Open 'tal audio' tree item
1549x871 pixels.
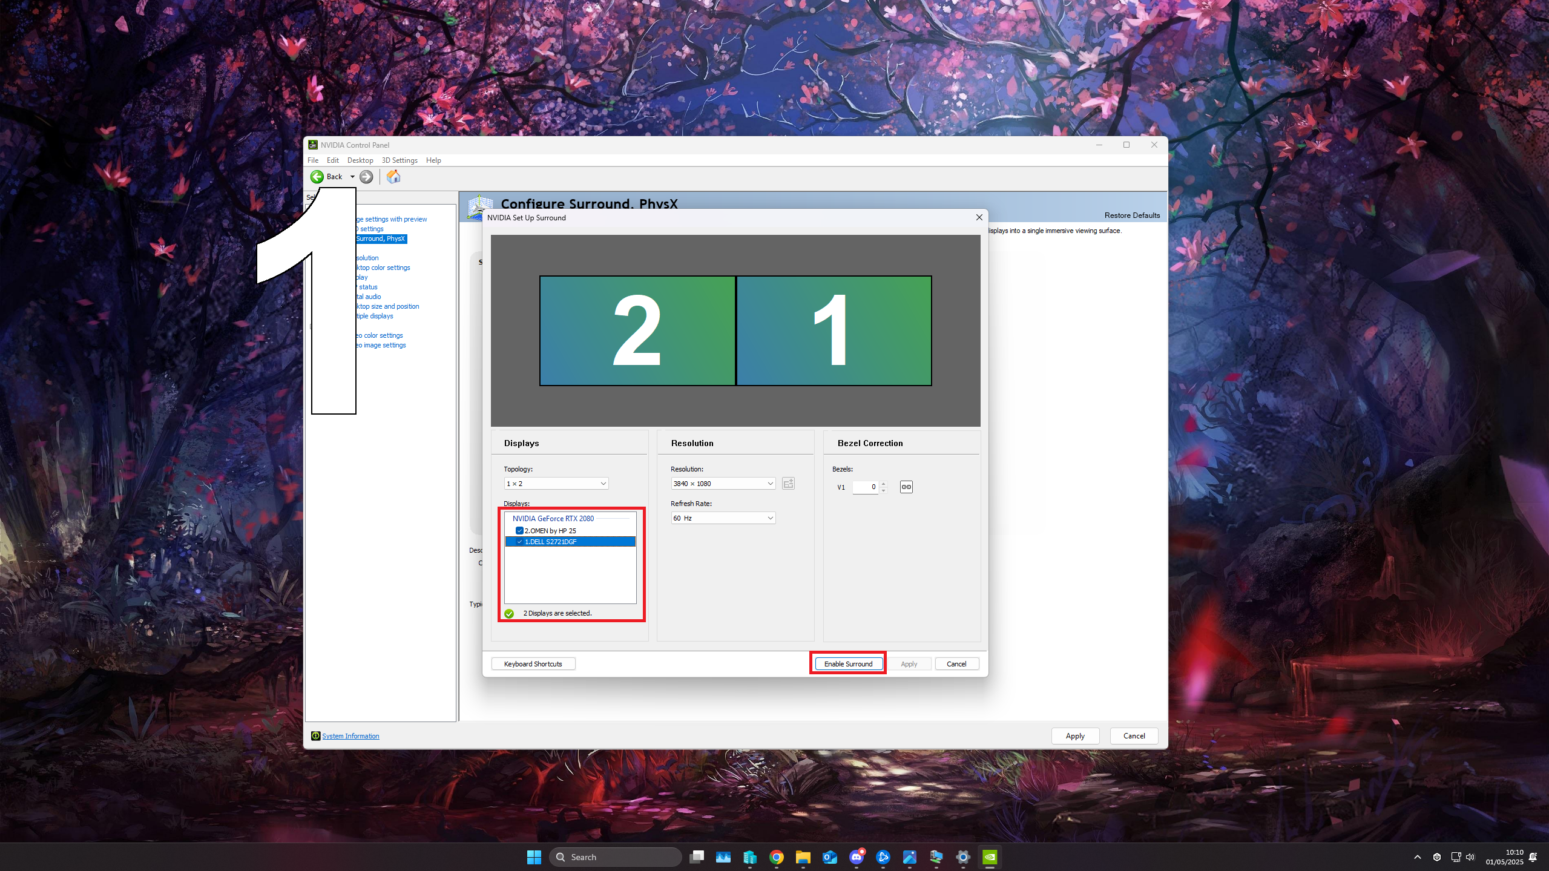tap(369, 297)
